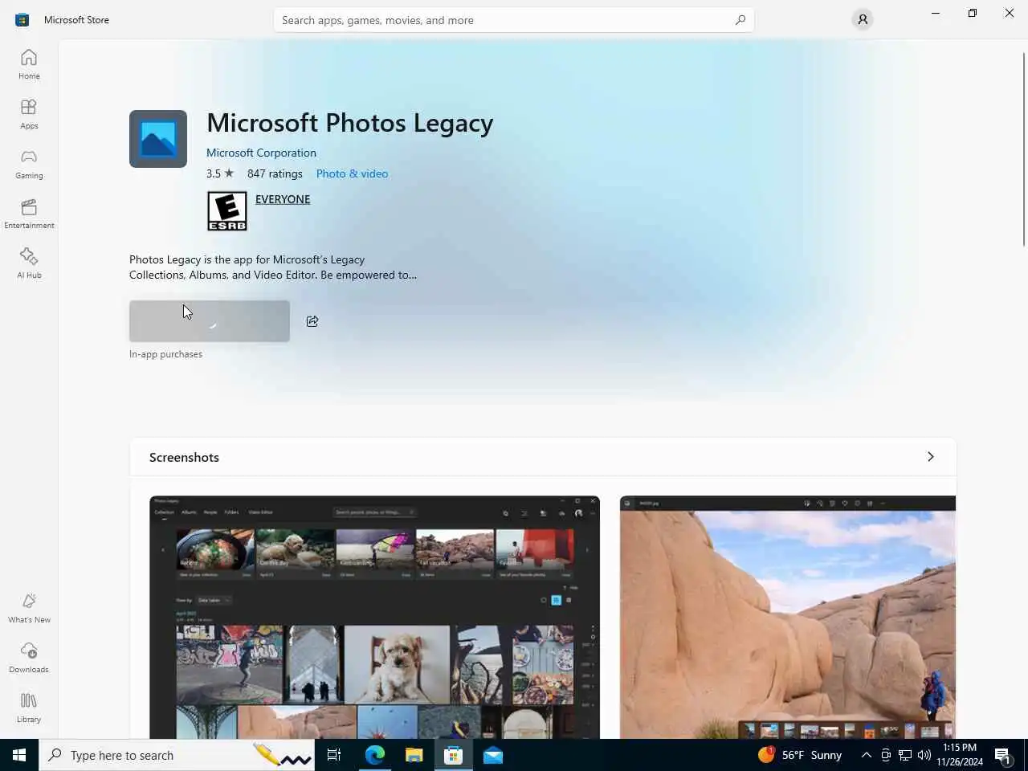Screen dimensions: 1028x771
Task: Click the Microsoft Store taskbar icon
Action: [454, 755]
